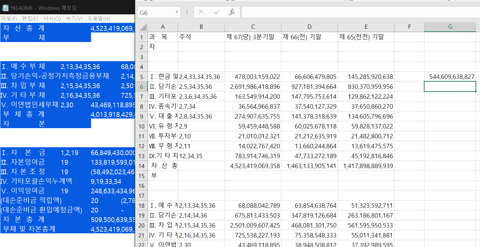The image size is (480, 247).
Task: Click the active cell G6
Action: 450,86
